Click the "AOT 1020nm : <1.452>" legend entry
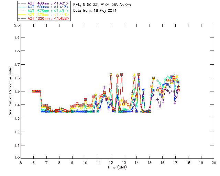The height and width of the screenshot is (176, 220). [x=44, y=18]
